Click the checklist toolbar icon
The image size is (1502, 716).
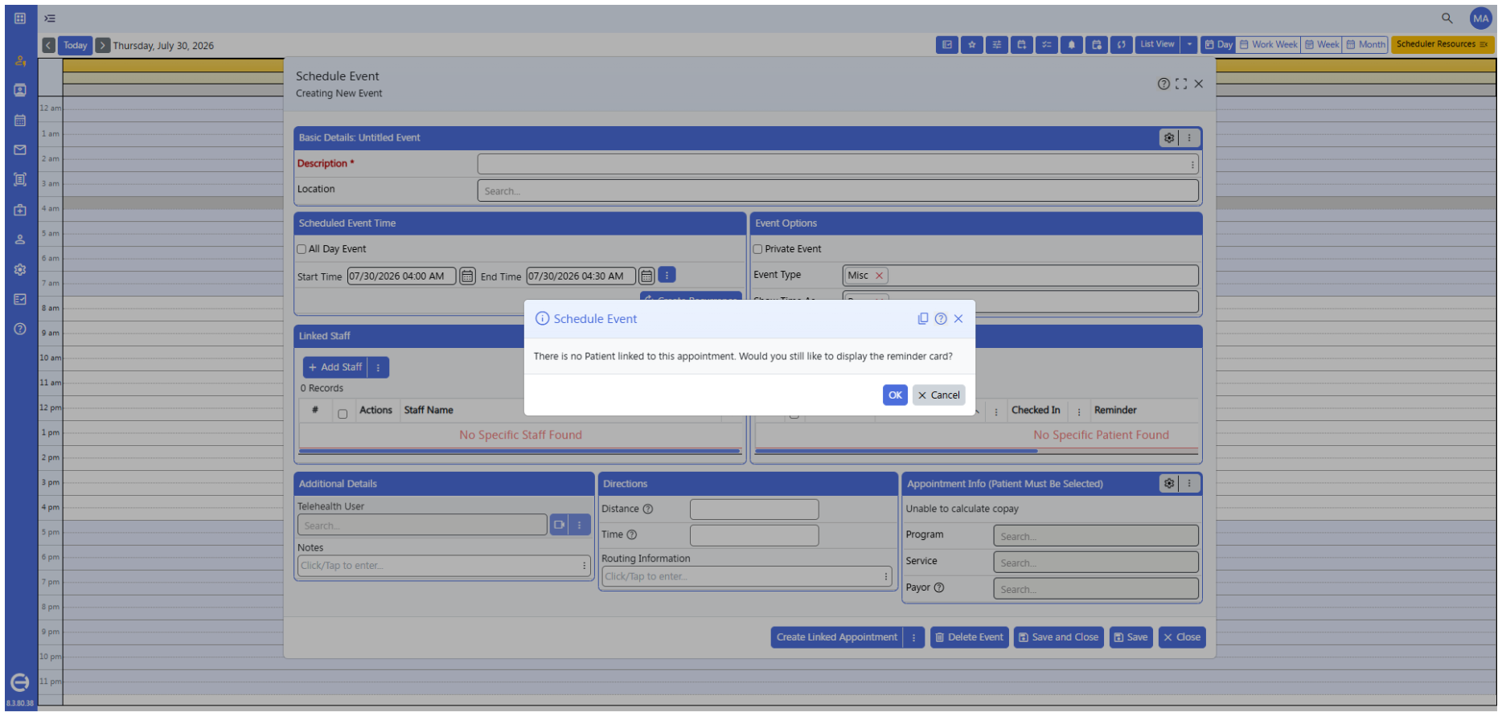coord(1047,45)
